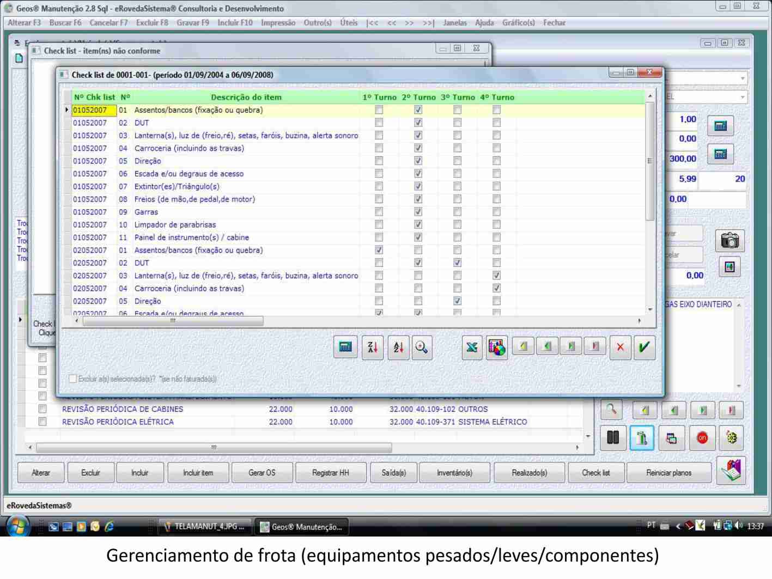Open the Gráfico(s) menu
Viewport: 772px width, 579px height.
tap(519, 23)
